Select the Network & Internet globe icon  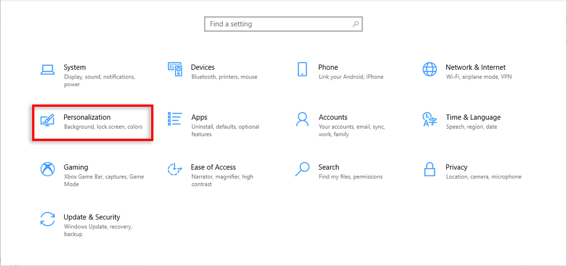point(430,69)
